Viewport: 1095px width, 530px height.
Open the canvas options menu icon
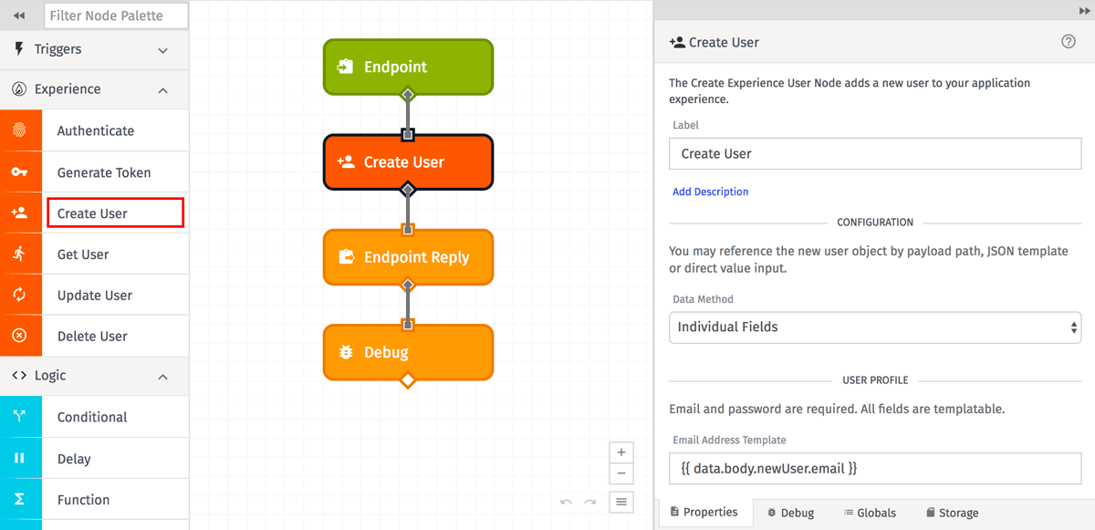point(621,501)
